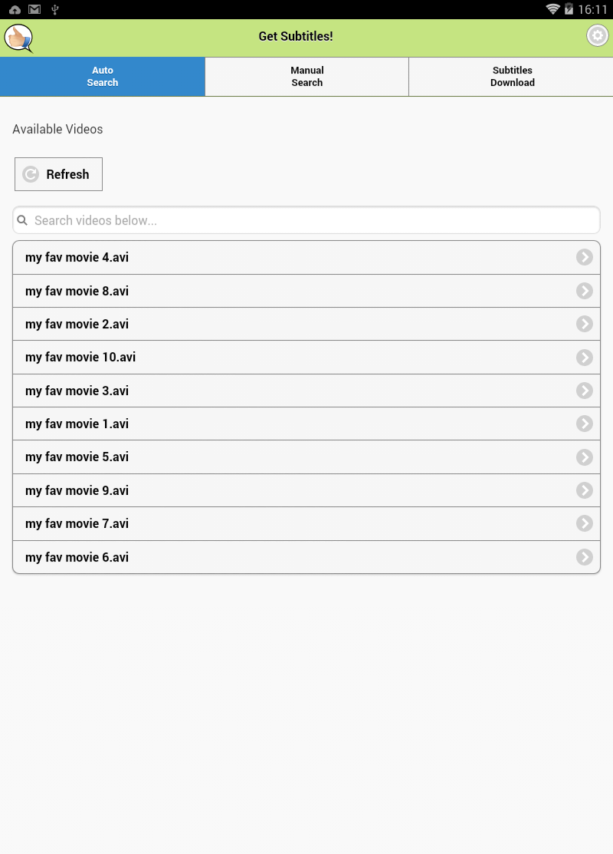Select the Auto Search tab

(x=103, y=77)
